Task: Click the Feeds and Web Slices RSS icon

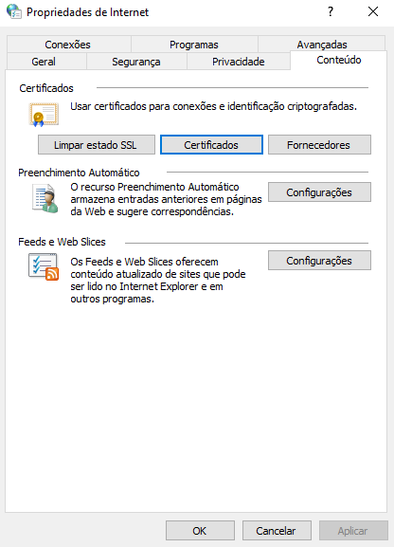Action: [44, 267]
